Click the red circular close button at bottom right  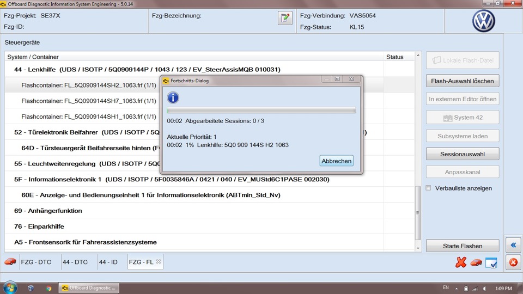[513, 262]
